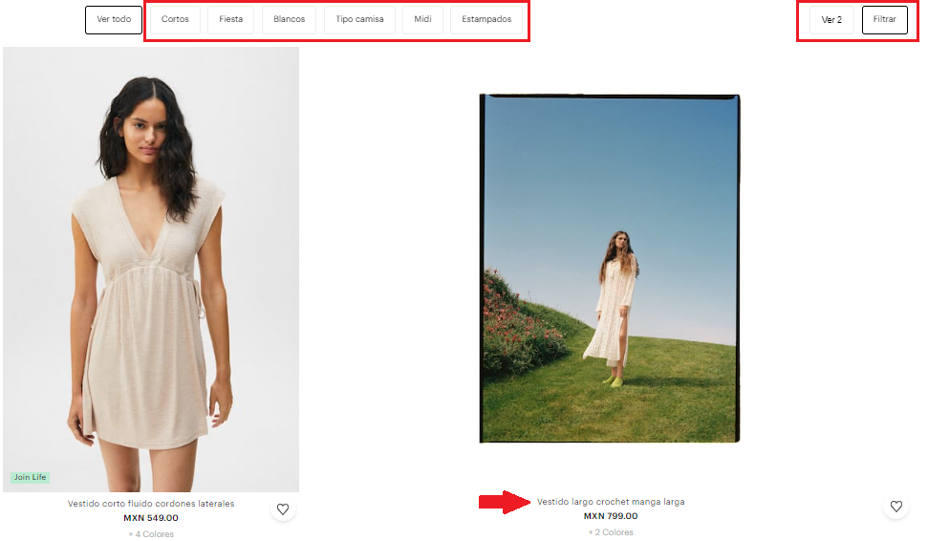Choose the Tipo camisa filter
The image size is (928, 541).
359,20
